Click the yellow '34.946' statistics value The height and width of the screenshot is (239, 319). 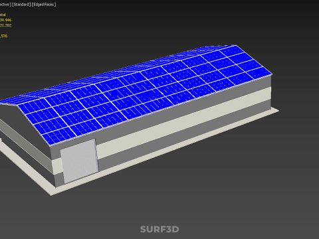[x=6, y=20]
